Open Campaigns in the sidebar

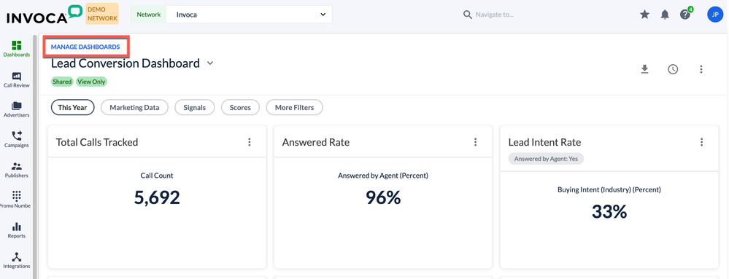coord(16,139)
